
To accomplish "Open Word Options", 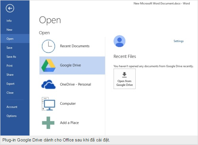I will click(x=11, y=116).
